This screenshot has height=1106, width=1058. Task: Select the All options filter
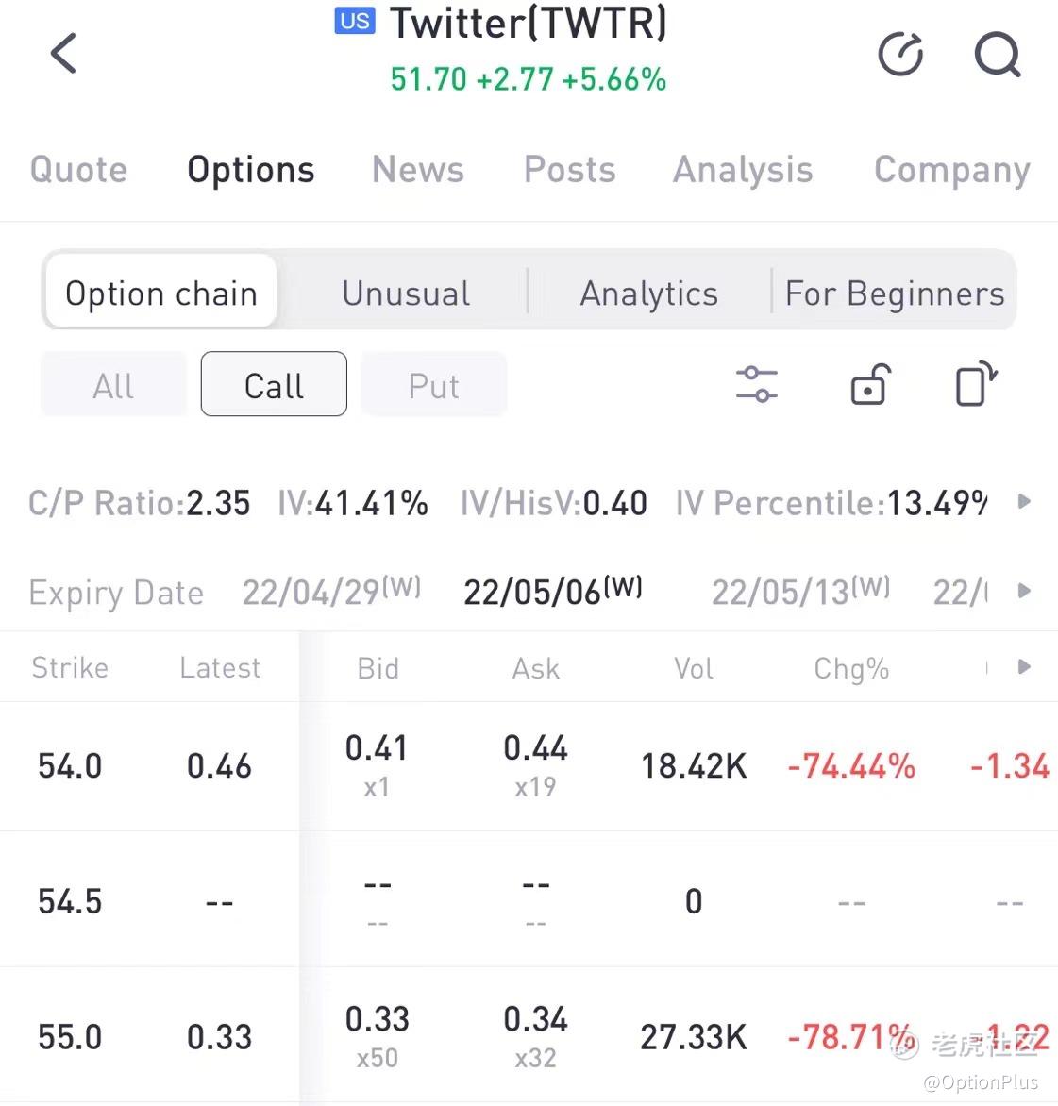point(113,385)
